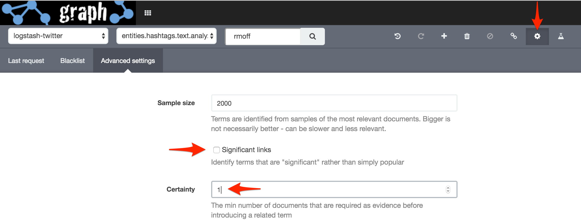Expand the entities.hashtags.text field dropdown
Screen dimensions: 581x224
167,36
